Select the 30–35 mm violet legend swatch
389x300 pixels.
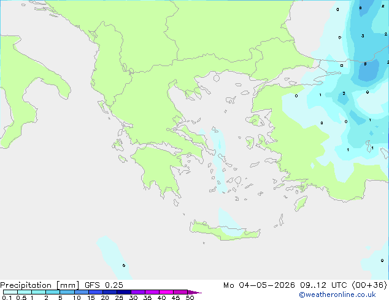point(138,292)
